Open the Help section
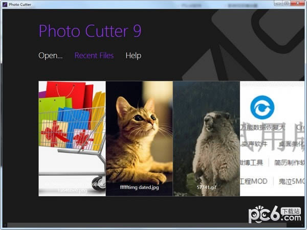This screenshot has height=230, width=307. point(134,56)
